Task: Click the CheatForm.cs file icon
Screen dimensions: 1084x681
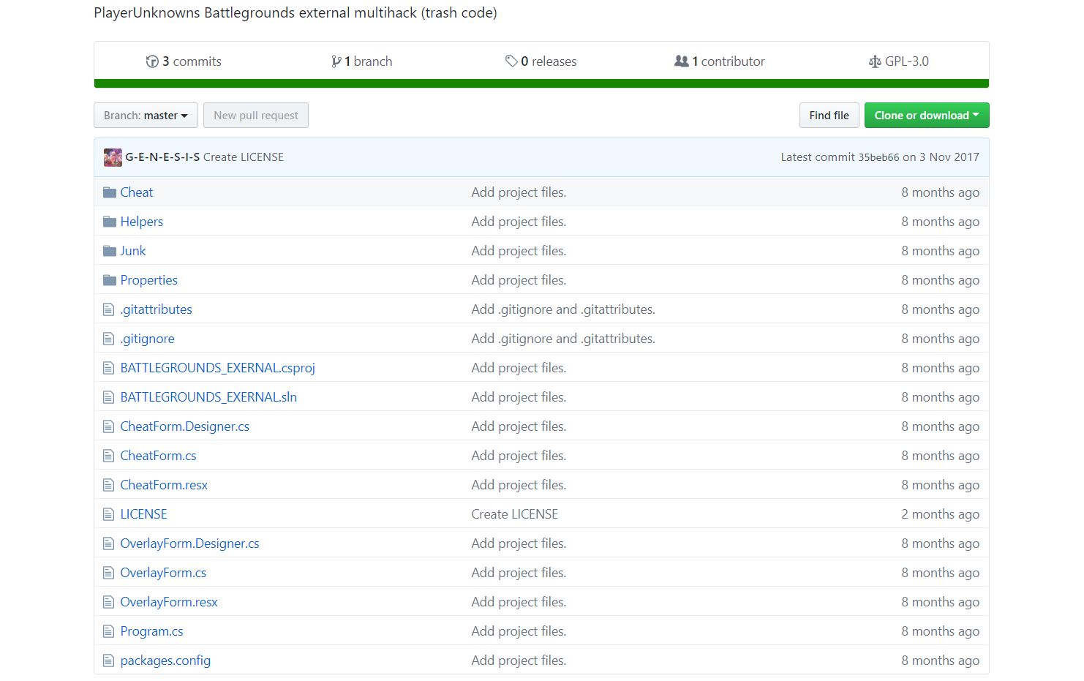Action: click(x=109, y=456)
